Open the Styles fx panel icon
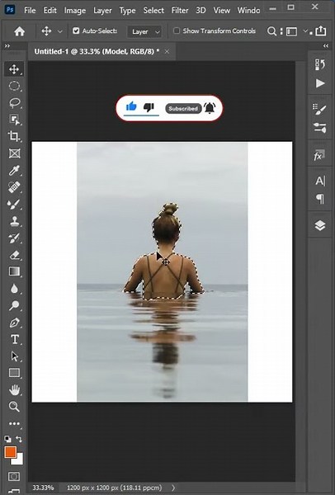This screenshot has width=335, height=495. pos(318,156)
